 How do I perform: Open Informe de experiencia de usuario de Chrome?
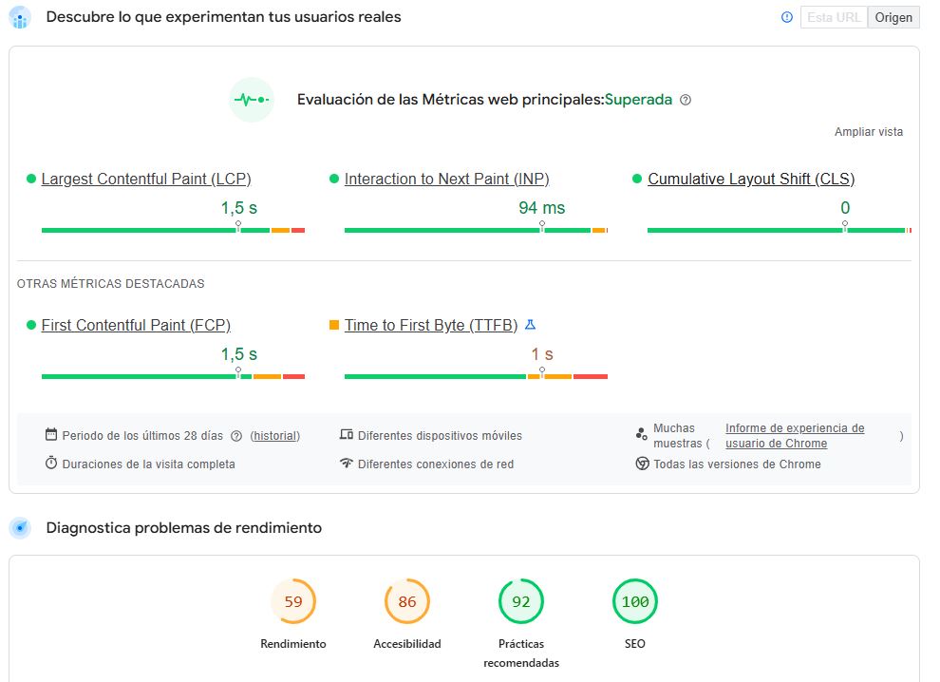pos(795,436)
